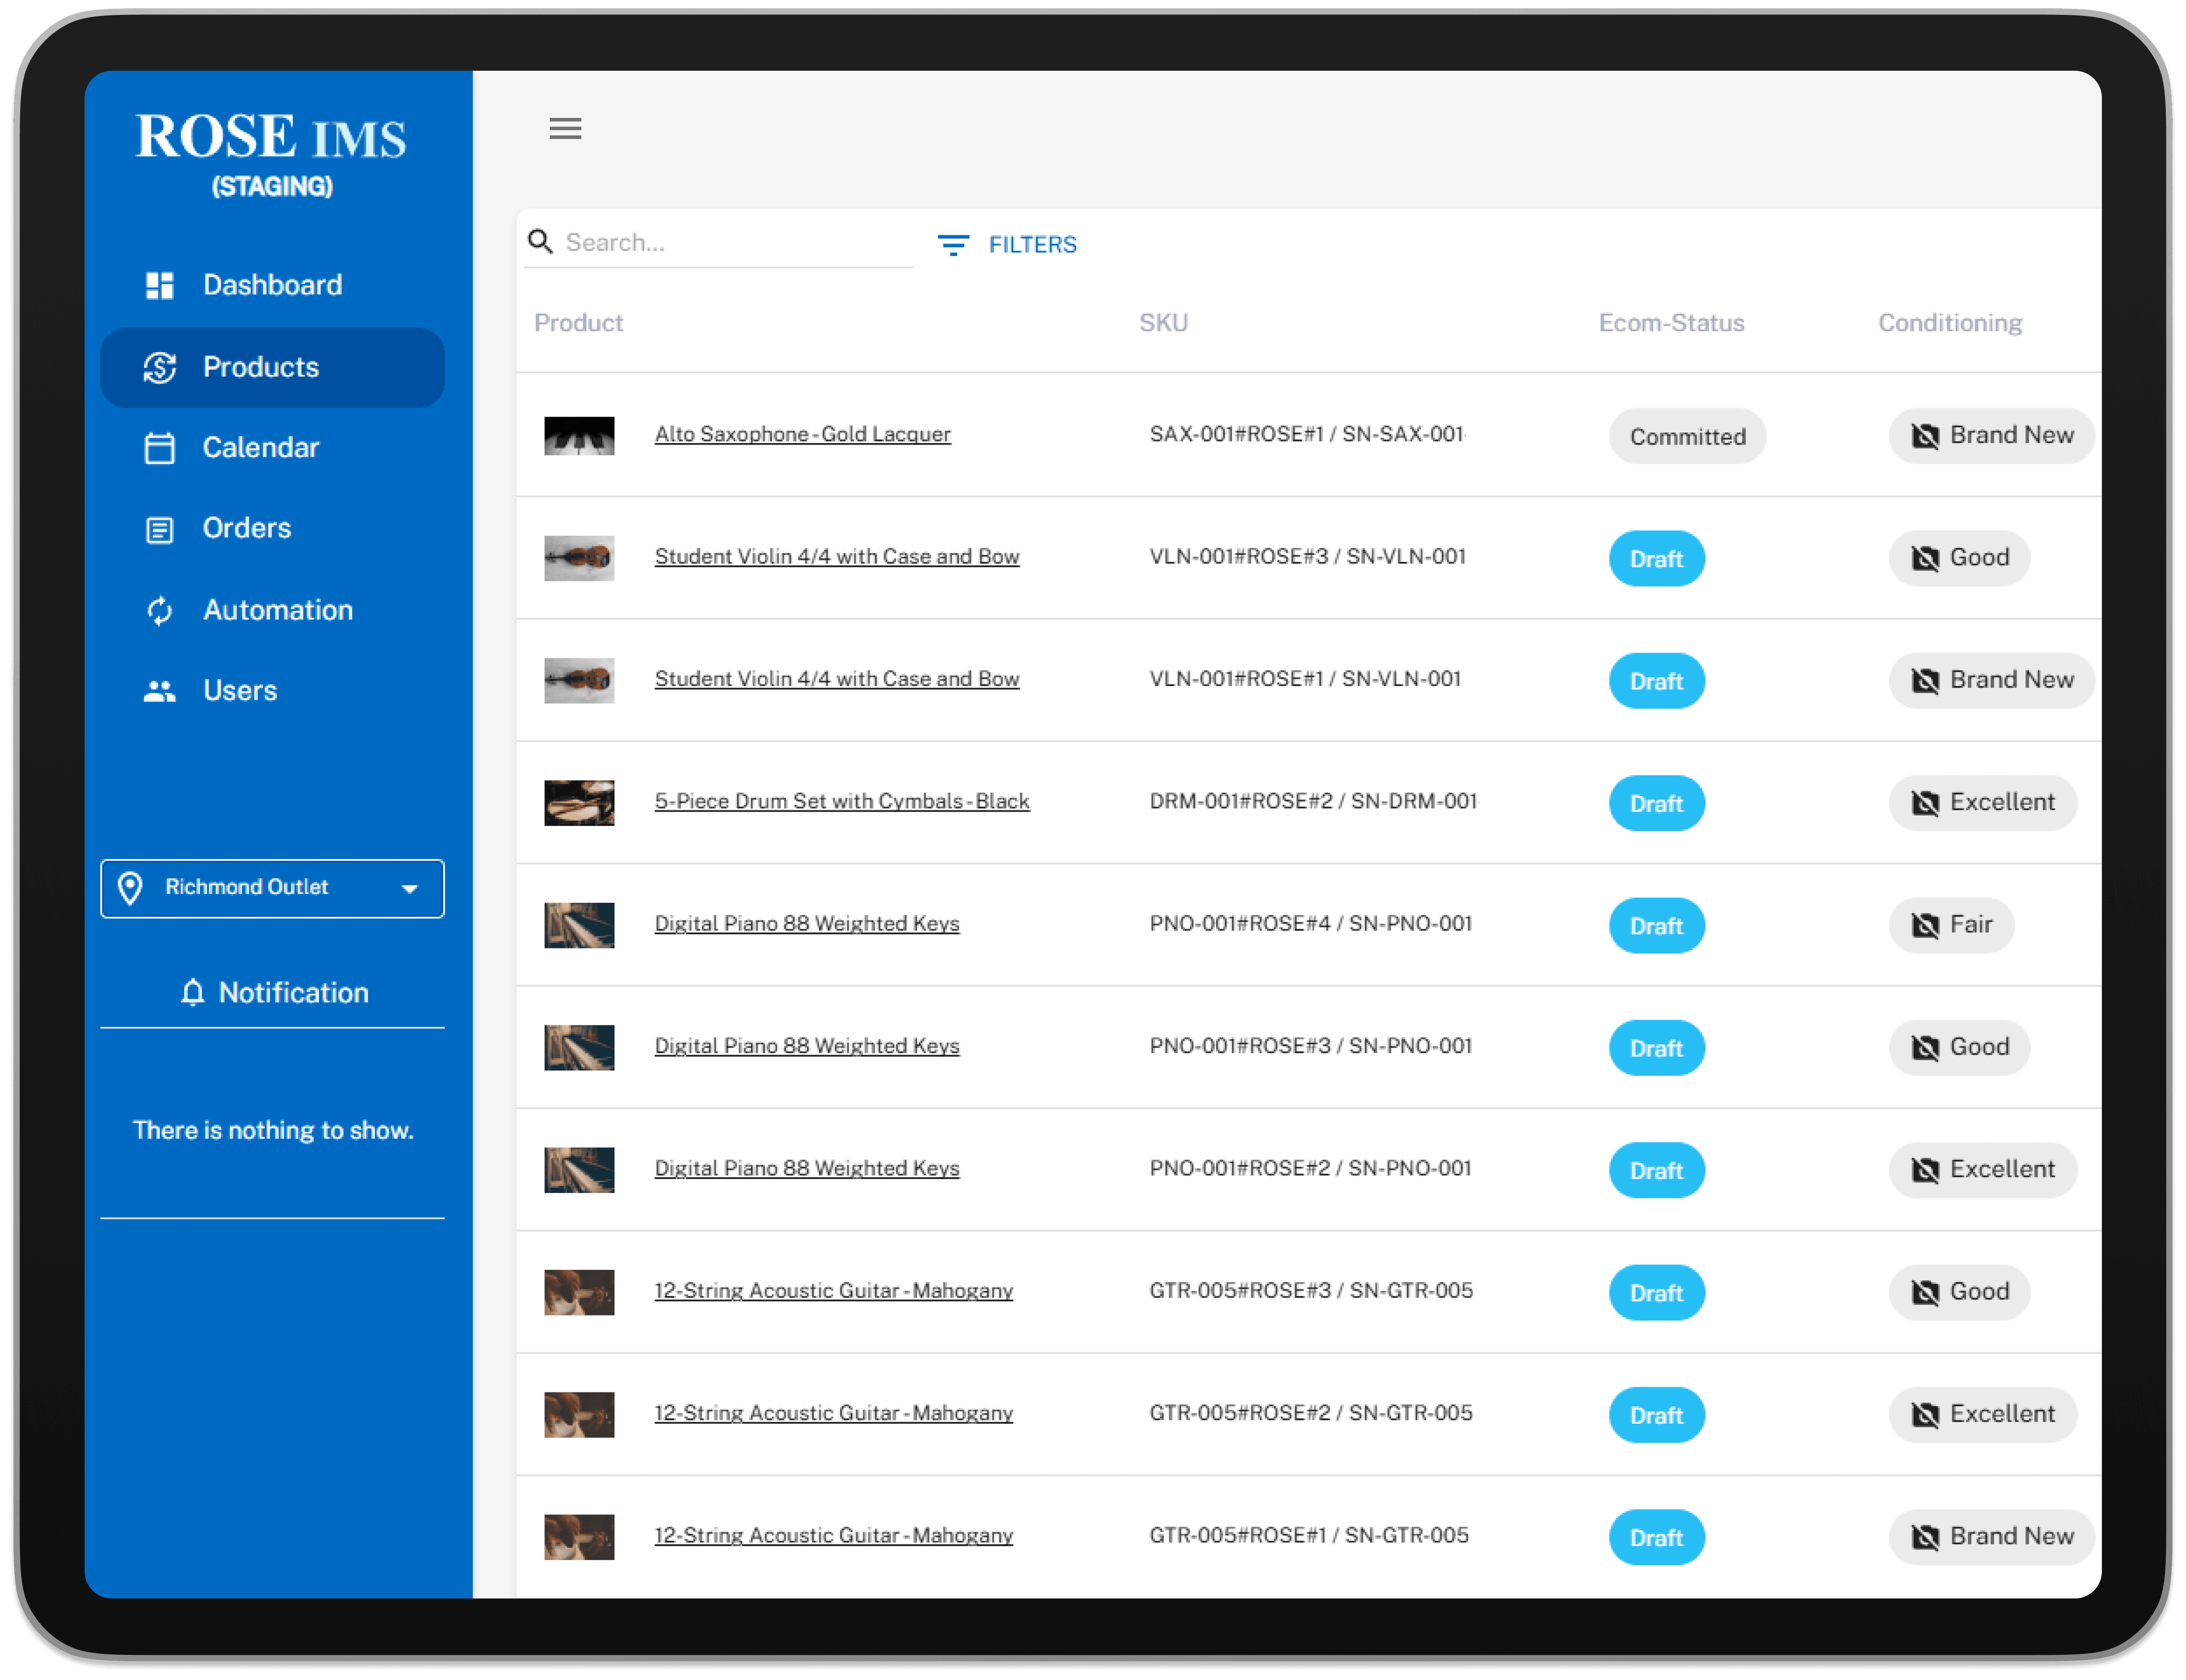Click the Search input field
The height and width of the screenshot is (1680, 2186).
(736, 242)
